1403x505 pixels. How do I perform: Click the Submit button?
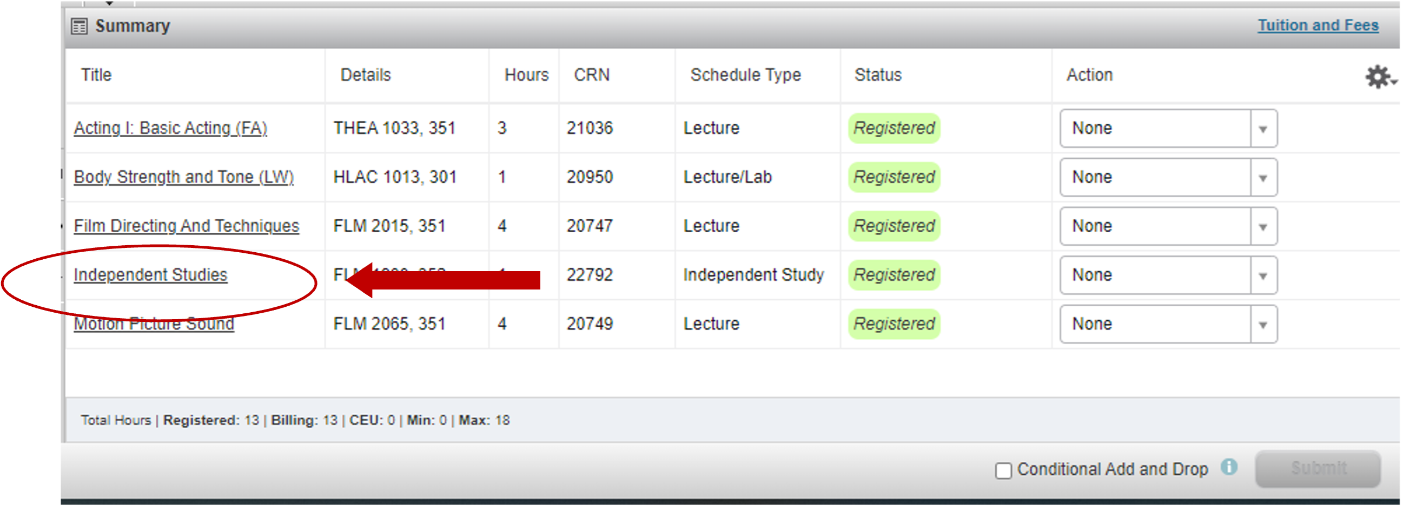coord(1318,468)
